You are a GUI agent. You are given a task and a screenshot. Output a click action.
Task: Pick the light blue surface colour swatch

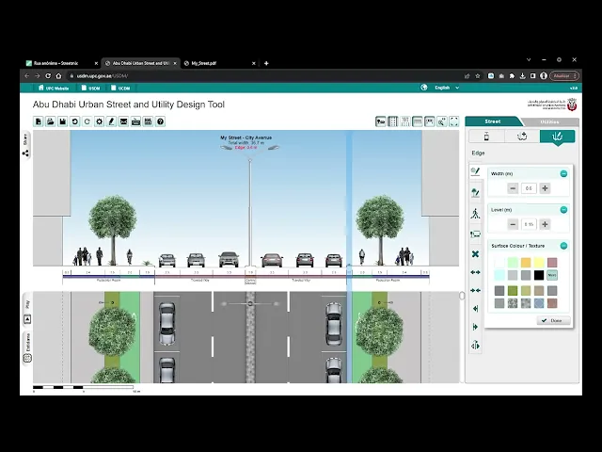point(499,275)
